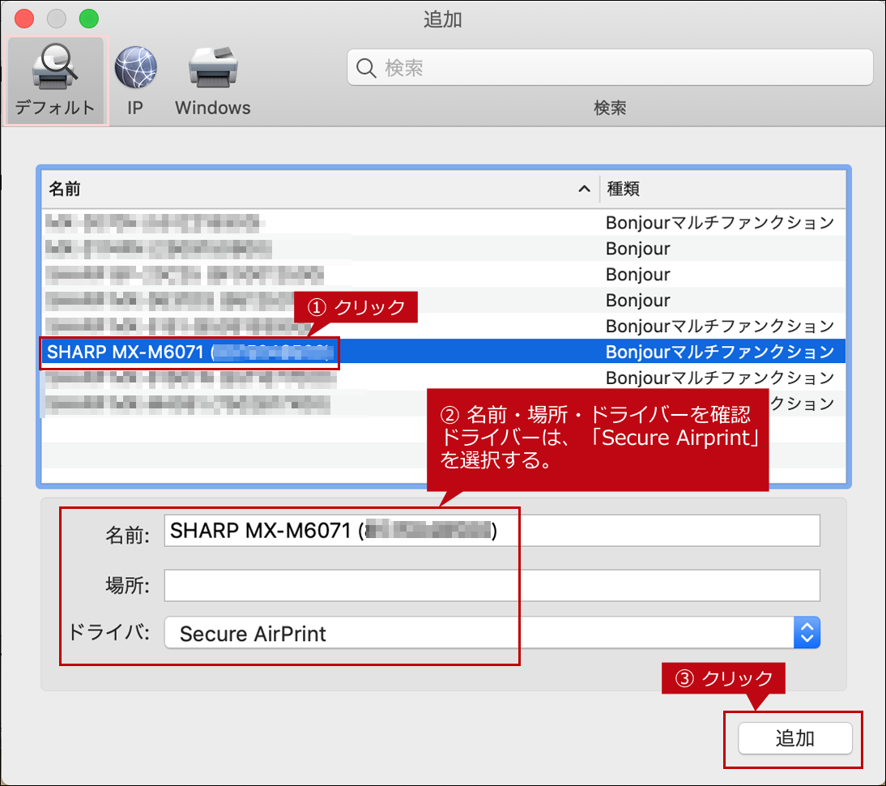Click the green zoom window button

click(89, 19)
